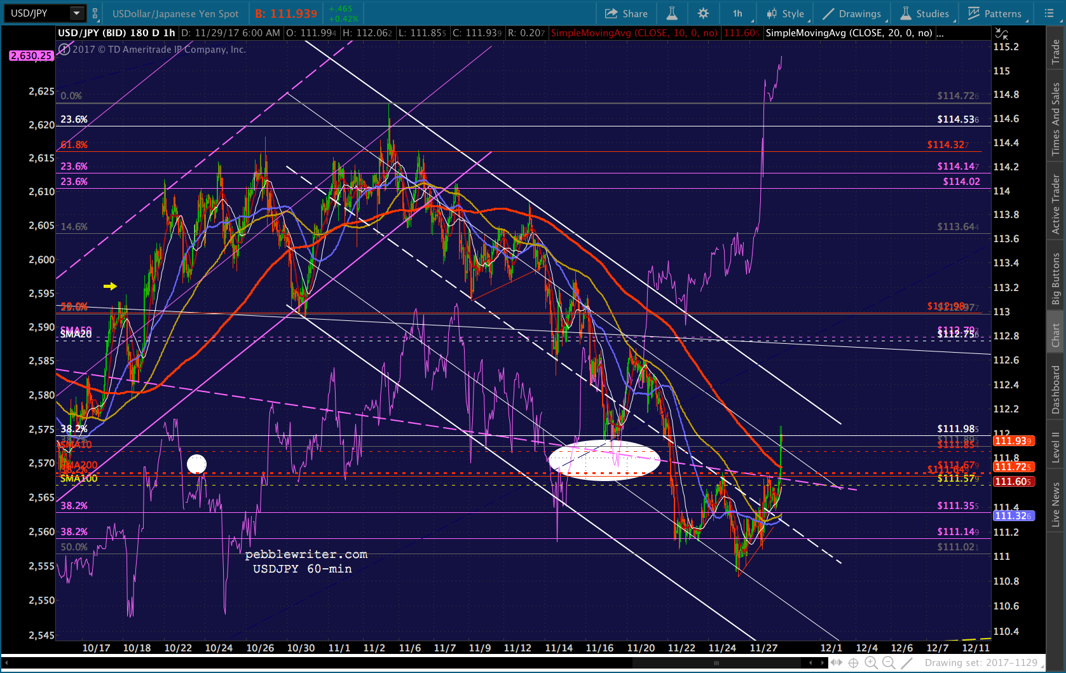
Task: Click the 2,630.25 pink price label
Action: [x=31, y=56]
